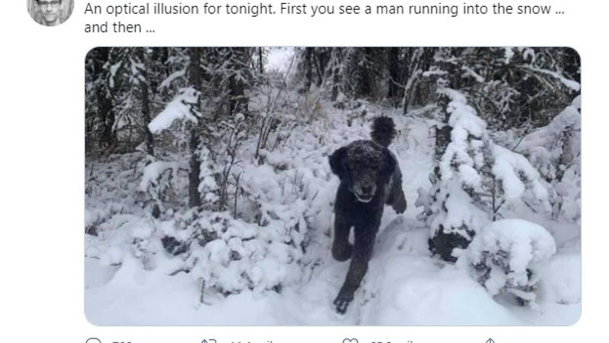Screen dimensions: 609x343
Task: Retweet this optical illusion post
Action: pyautogui.click(x=209, y=341)
